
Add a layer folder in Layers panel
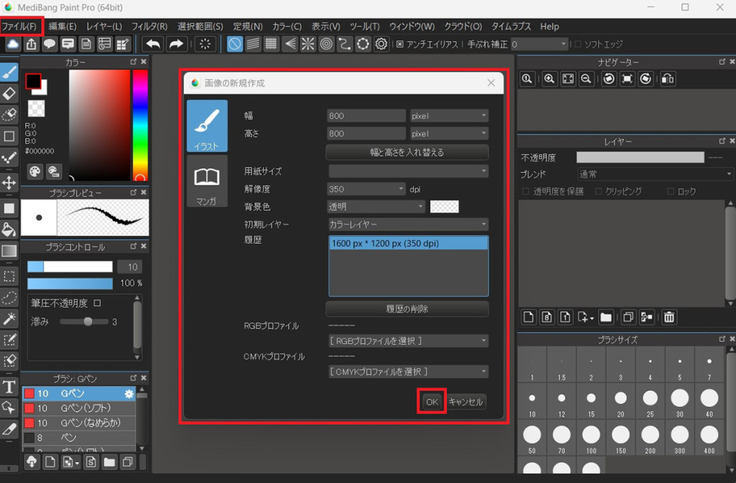click(x=606, y=317)
